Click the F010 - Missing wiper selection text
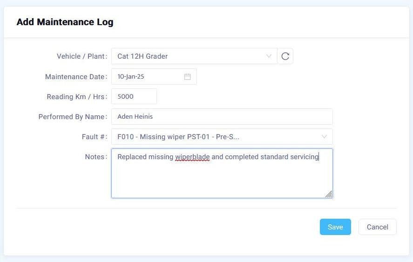This screenshot has width=413, height=262. [x=178, y=137]
